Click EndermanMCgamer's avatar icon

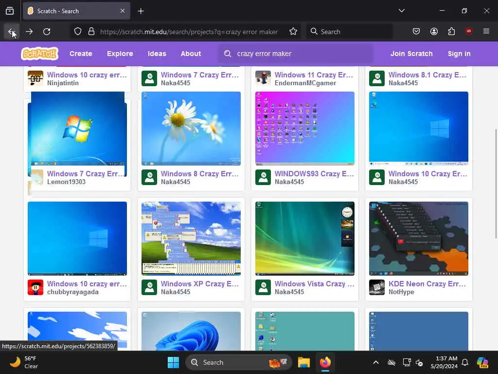point(263,78)
